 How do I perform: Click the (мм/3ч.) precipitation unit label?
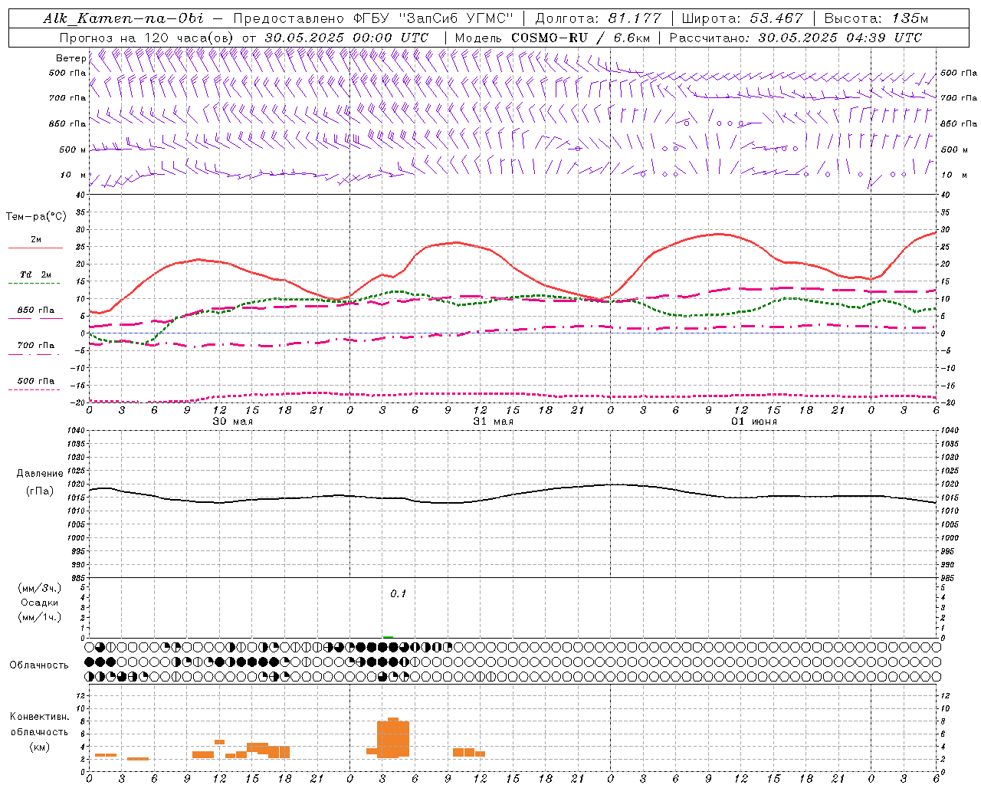(x=39, y=588)
